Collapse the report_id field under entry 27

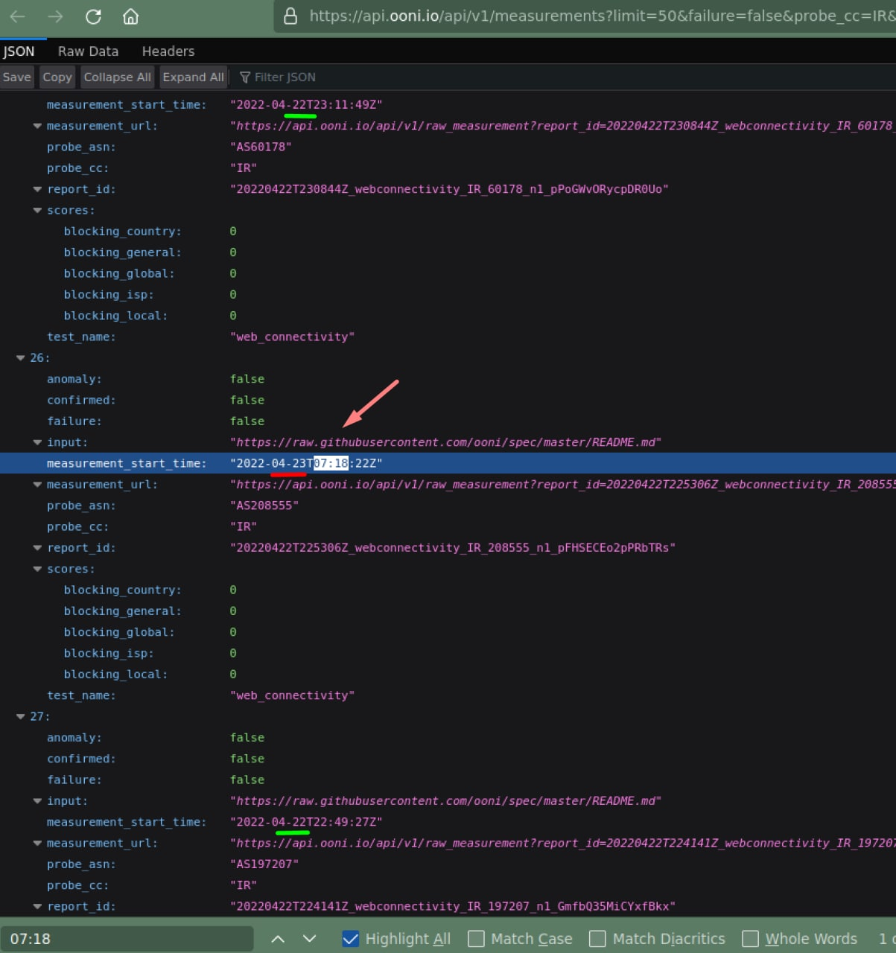tap(37, 906)
